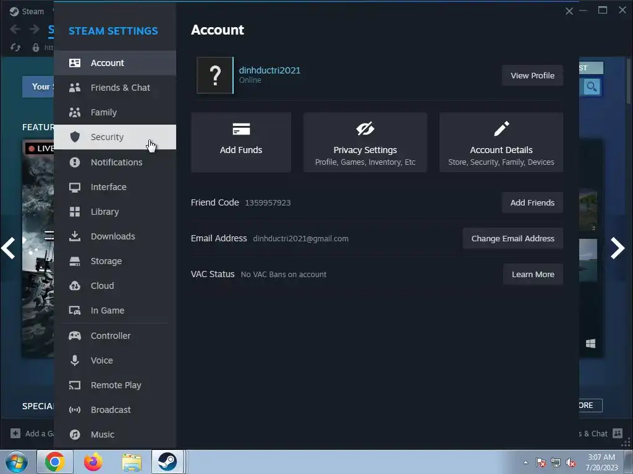Image resolution: width=633 pixels, height=474 pixels.
Task: Launch Chrome from the taskbar
Action: 55,462
